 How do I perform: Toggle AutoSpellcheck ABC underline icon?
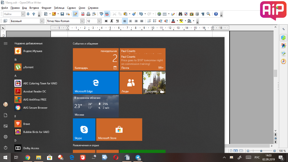(x=107, y=14)
